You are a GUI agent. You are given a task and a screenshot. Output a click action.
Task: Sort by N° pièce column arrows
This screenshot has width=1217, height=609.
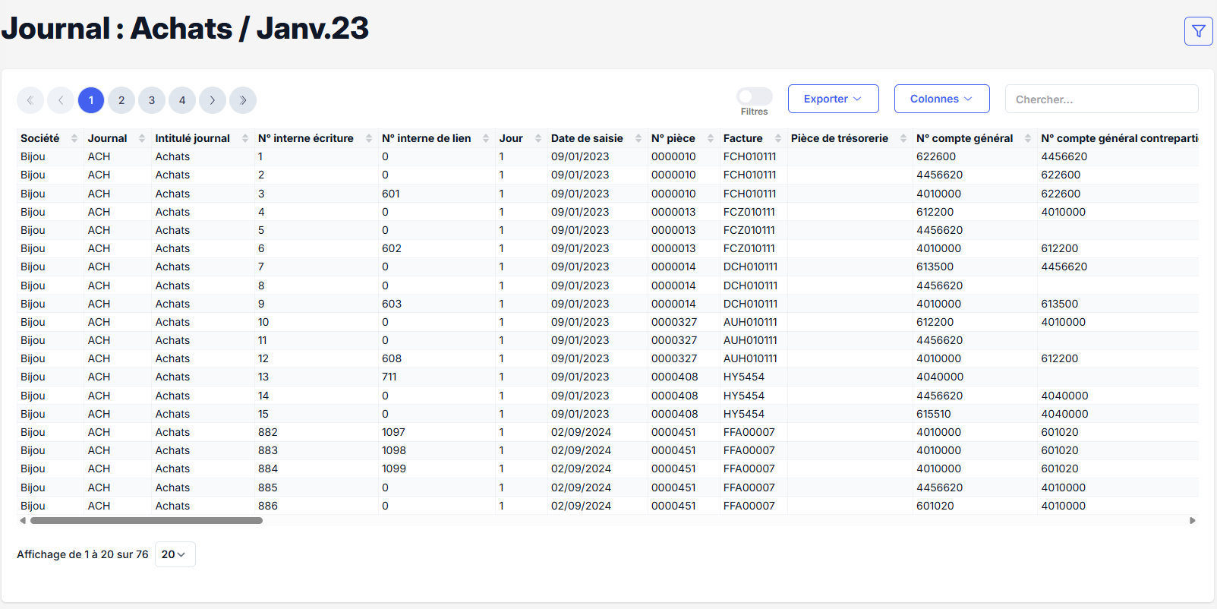tap(711, 138)
